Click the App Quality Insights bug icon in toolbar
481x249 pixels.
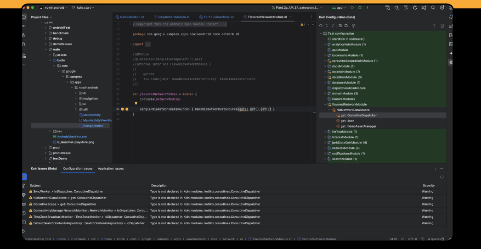415,8
